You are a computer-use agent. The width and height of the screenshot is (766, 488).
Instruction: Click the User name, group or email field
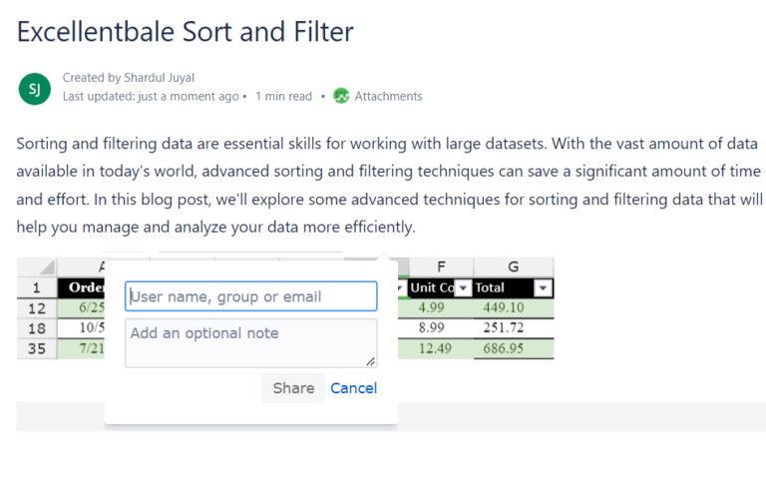coord(250,296)
